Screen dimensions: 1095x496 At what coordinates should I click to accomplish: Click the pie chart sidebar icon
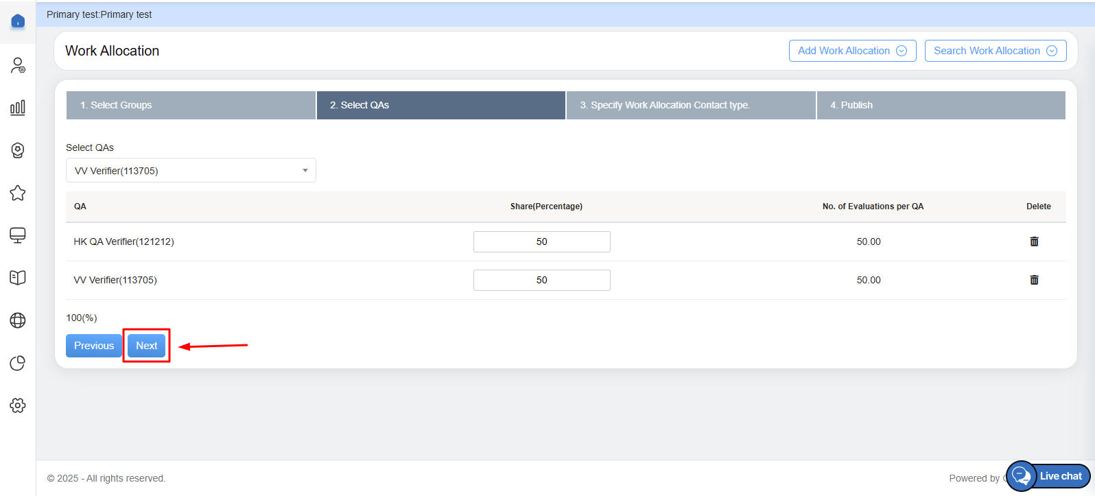click(18, 363)
